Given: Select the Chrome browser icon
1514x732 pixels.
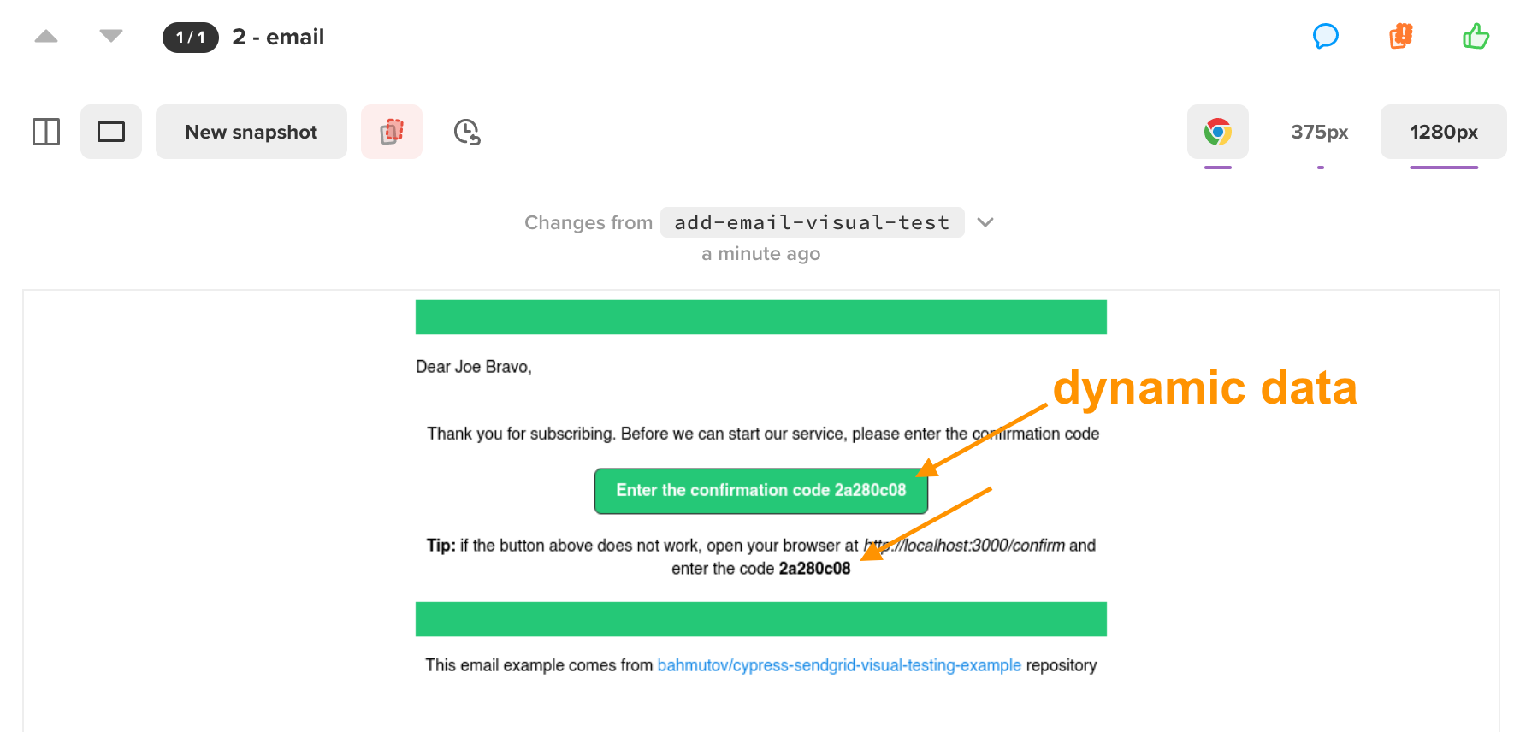Looking at the screenshot, I should 1218,132.
